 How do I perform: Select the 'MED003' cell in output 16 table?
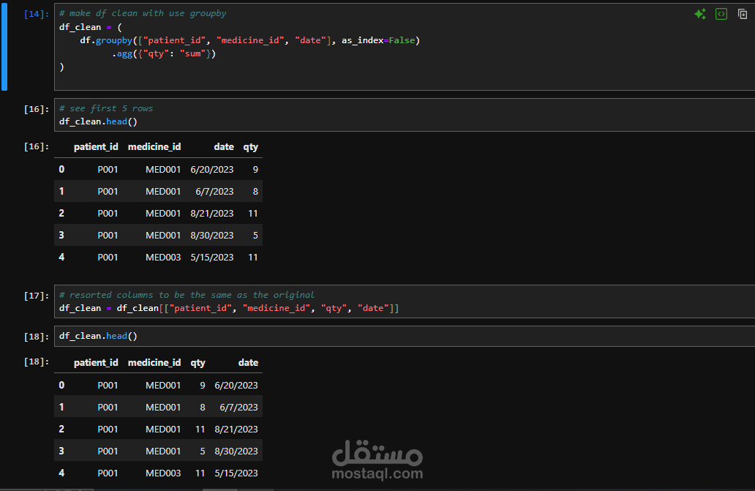[163, 258]
